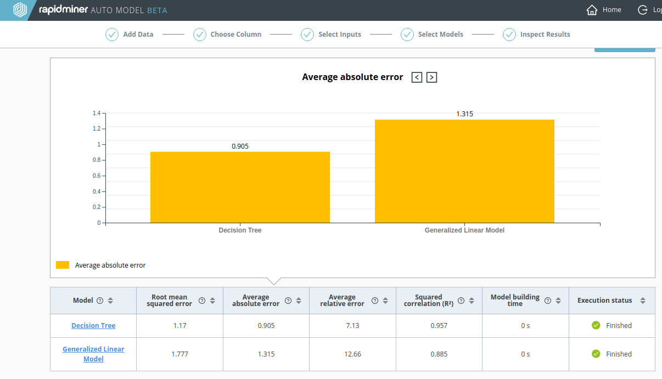This screenshot has height=379, width=662.
Task: Click the Choose Column step checkmark
Action: coord(200,35)
